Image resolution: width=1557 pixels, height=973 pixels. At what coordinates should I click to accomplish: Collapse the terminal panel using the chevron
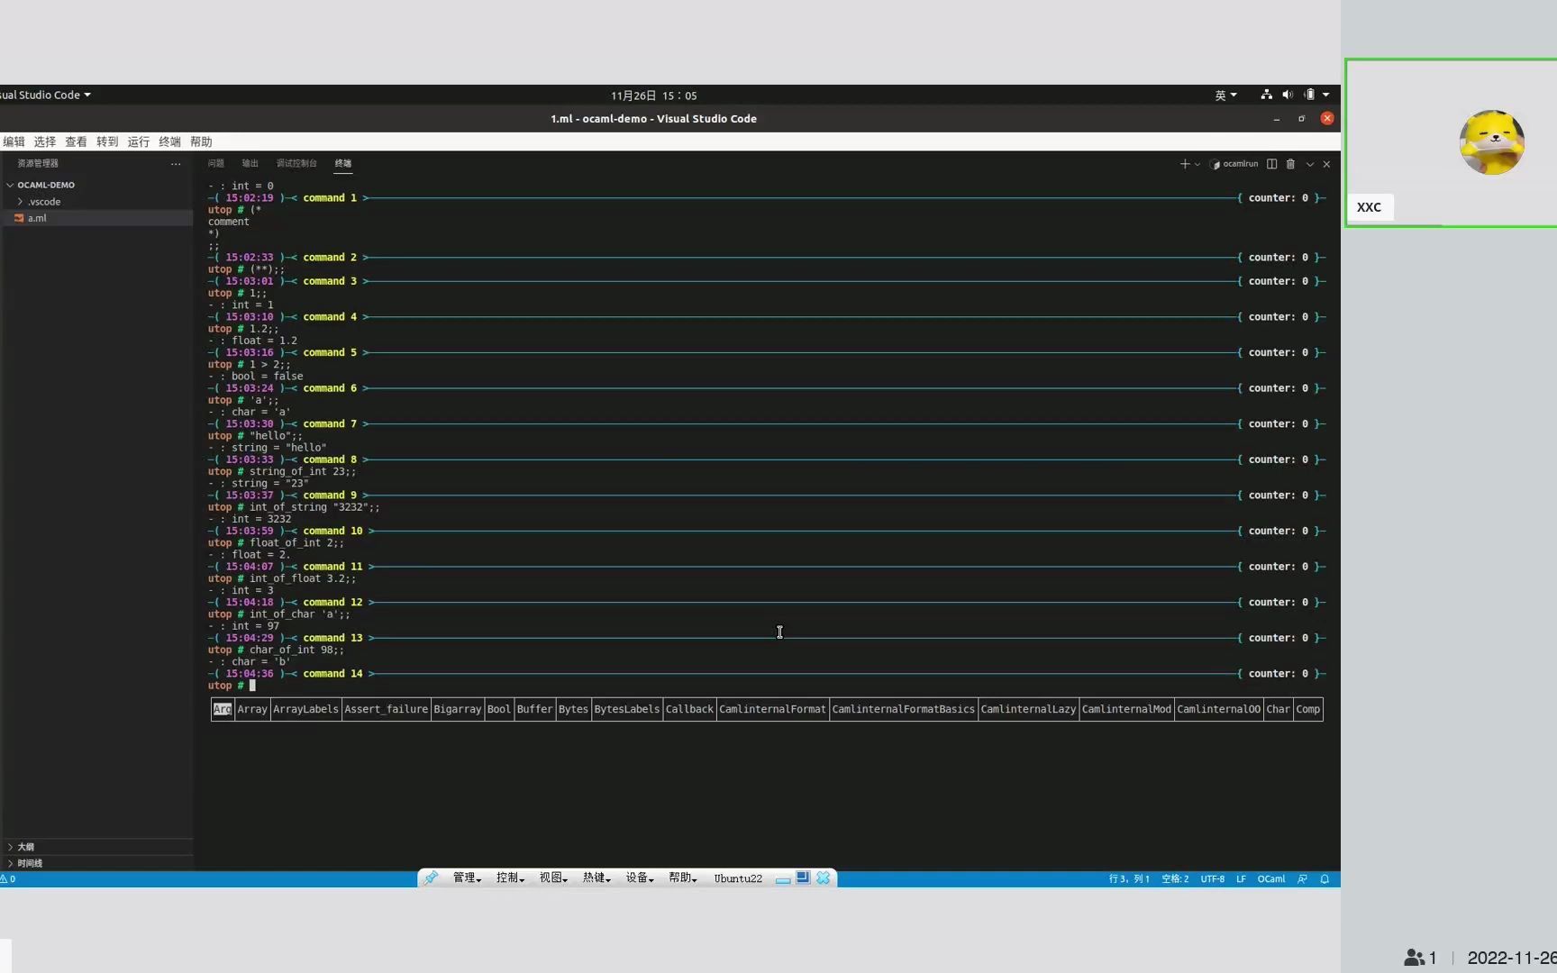pyautogui.click(x=1310, y=164)
